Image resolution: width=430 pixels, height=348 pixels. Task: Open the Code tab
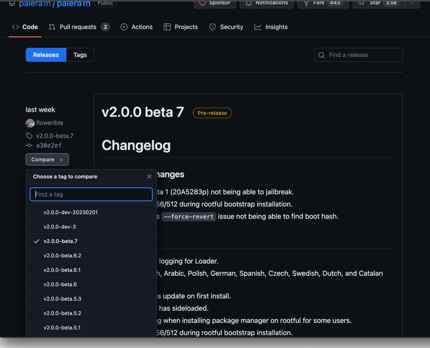24,27
